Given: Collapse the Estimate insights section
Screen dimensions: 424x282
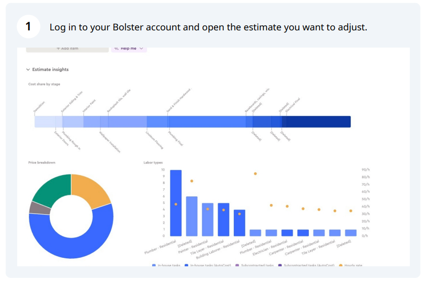Looking at the screenshot, I should pyautogui.click(x=28, y=70).
